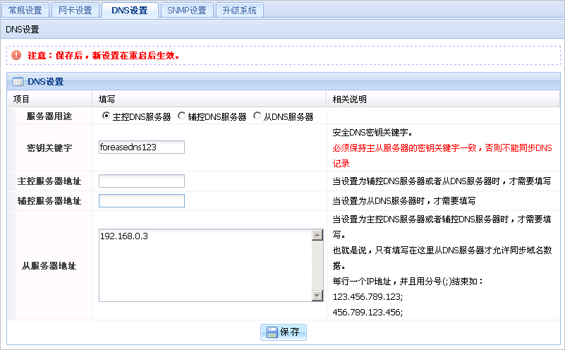The width and height of the screenshot is (565, 350).
Task: Click the text area scroll down arrow
Action: 317,296
